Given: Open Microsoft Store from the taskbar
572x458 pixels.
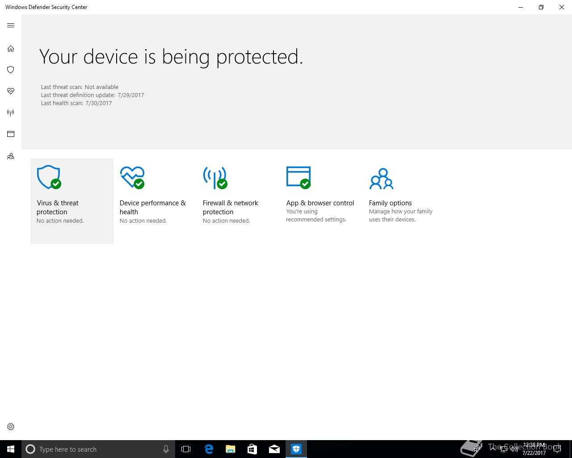Looking at the screenshot, I should (252, 449).
